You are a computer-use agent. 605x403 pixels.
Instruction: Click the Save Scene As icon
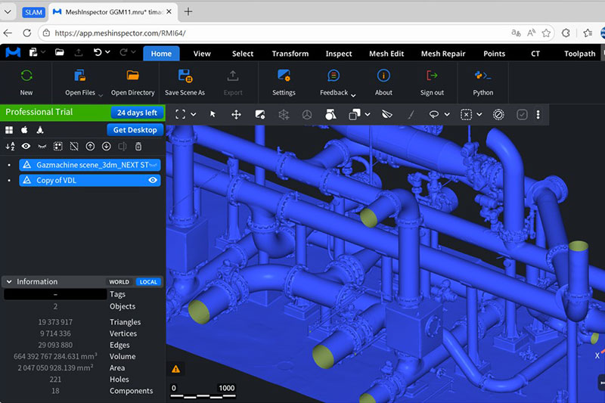(x=185, y=76)
